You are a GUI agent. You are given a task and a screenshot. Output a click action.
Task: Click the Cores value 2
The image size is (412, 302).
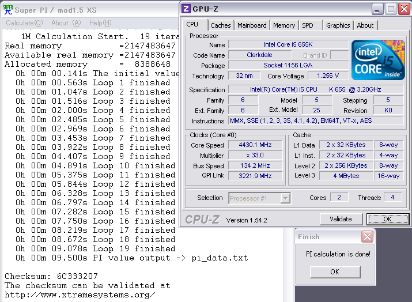[339, 197]
